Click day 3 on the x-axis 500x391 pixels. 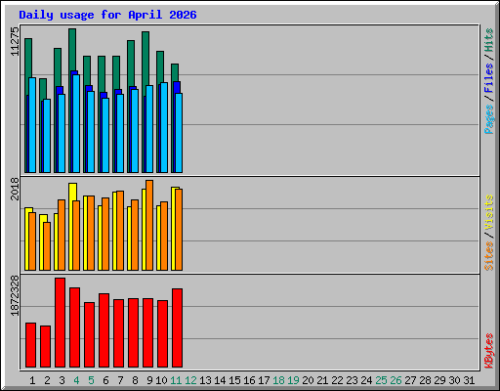[x=62, y=380]
